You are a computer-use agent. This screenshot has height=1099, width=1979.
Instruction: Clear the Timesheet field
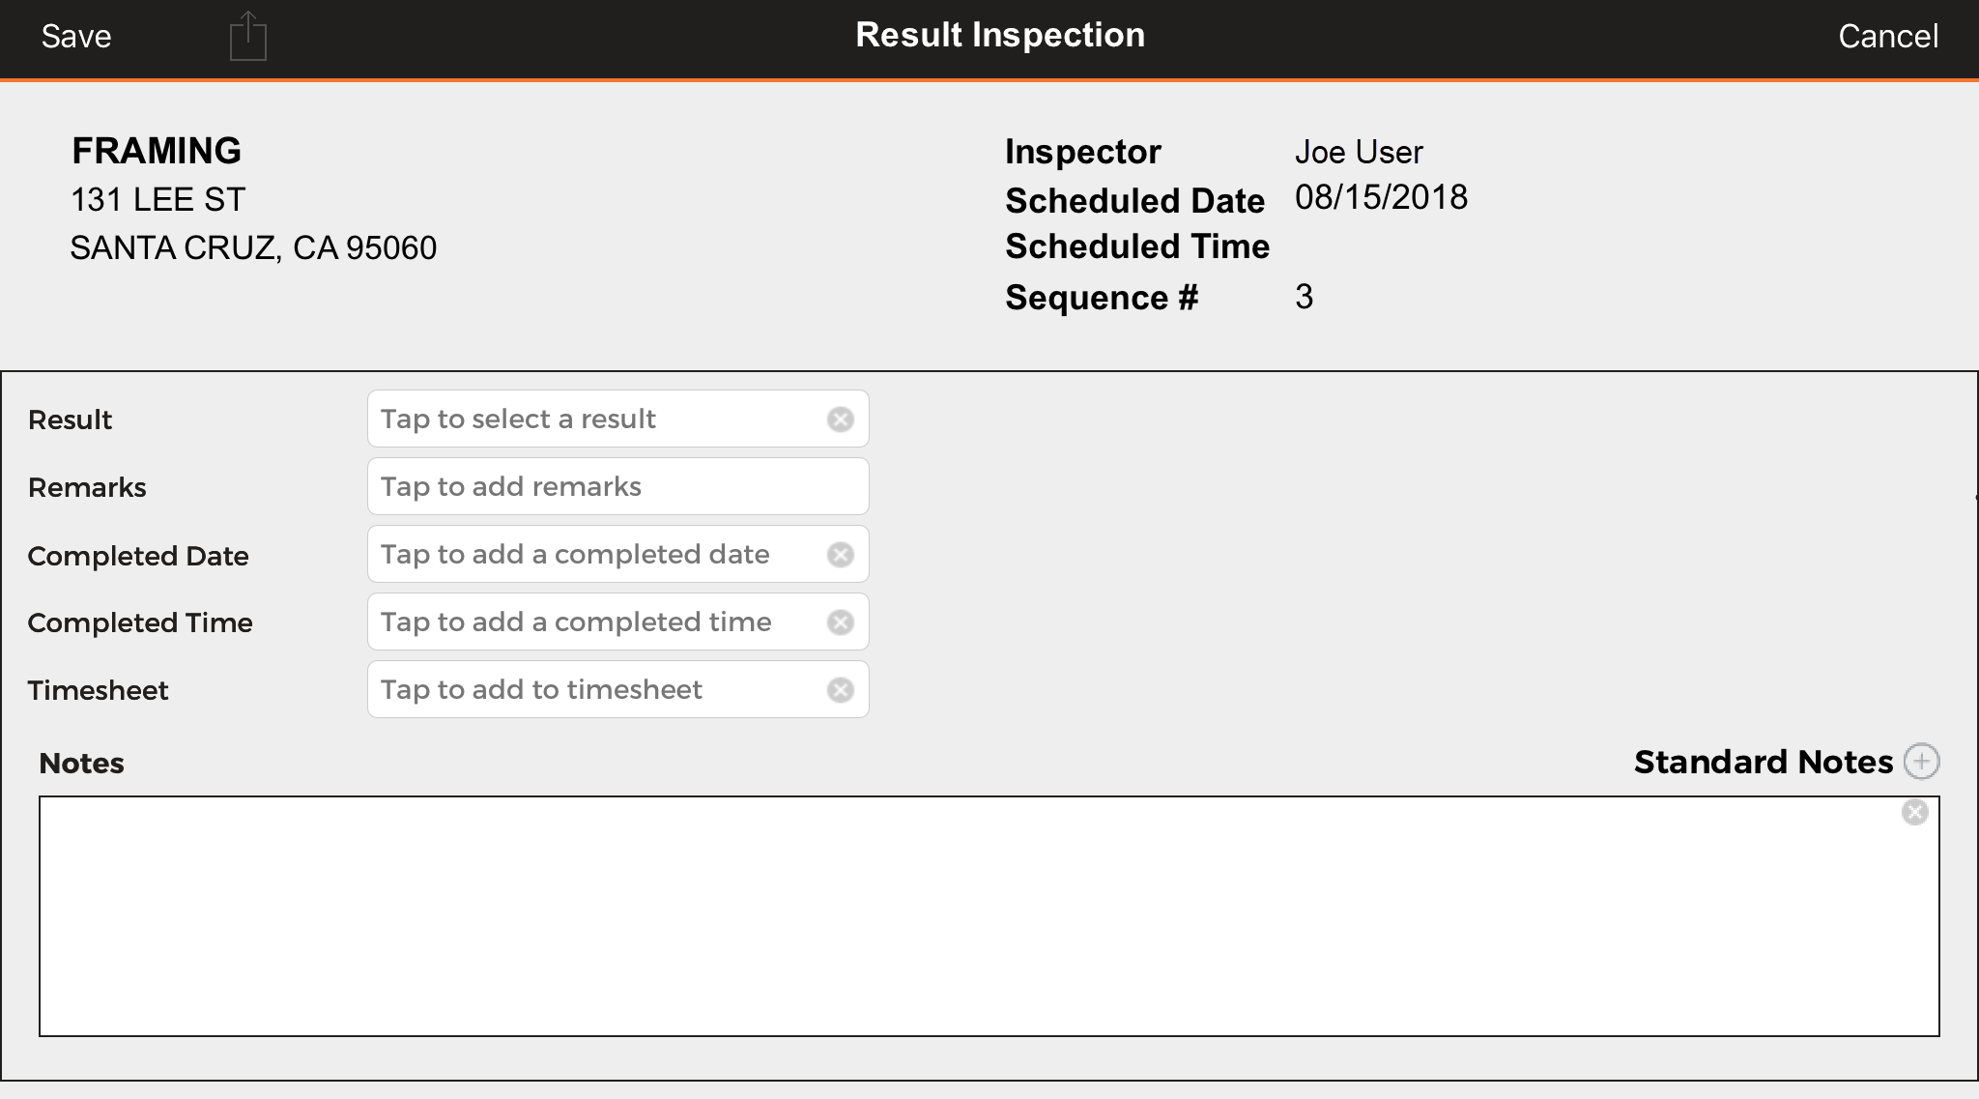point(841,690)
